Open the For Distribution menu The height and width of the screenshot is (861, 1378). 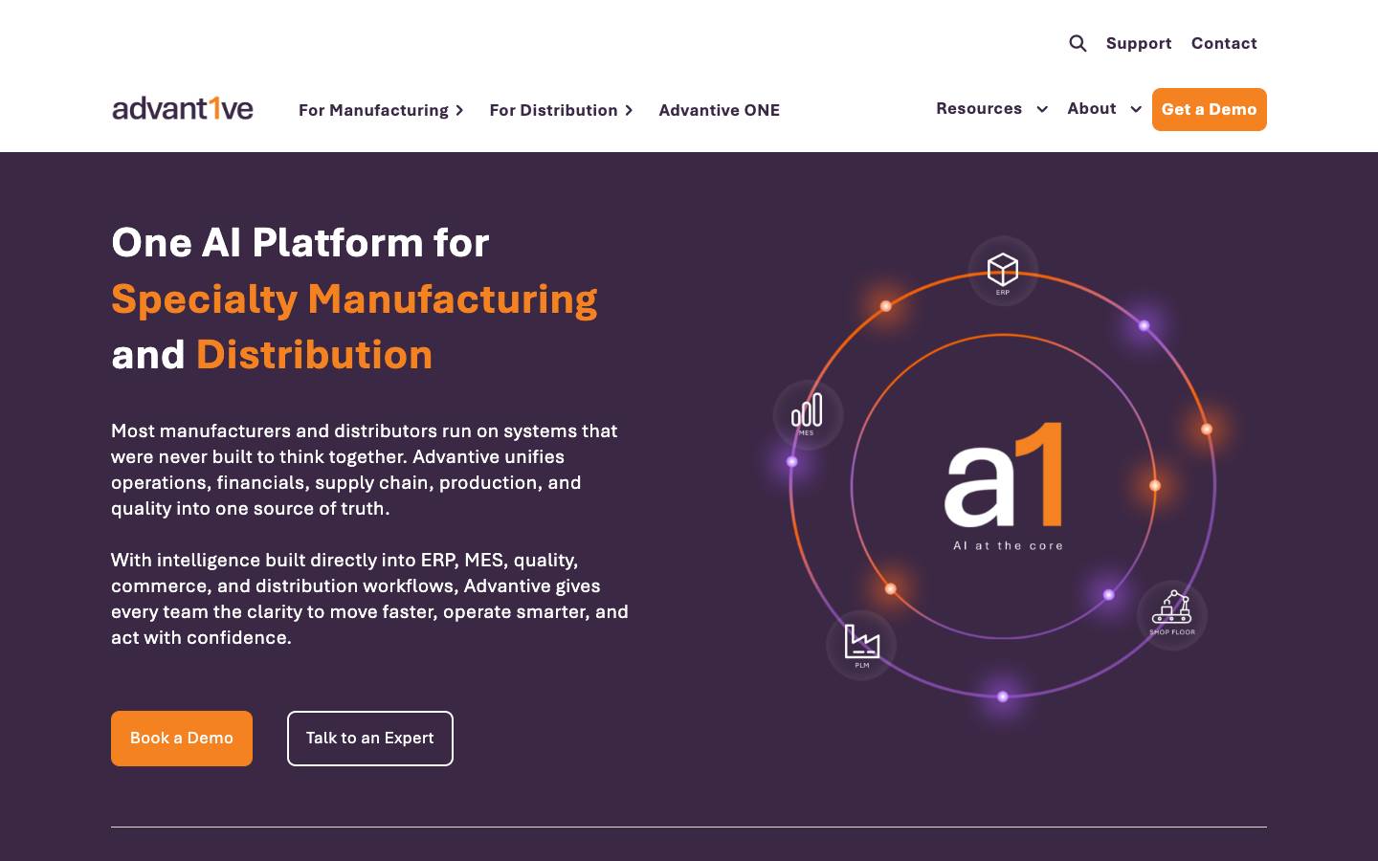(x=553, y=110)
